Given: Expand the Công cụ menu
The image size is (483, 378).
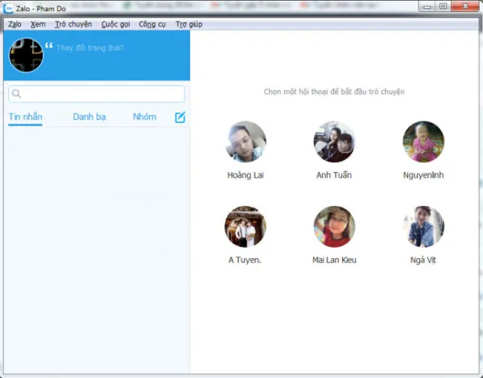Looking at the screenshot, I should (152, 24).
